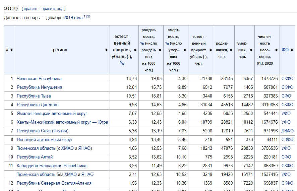The height and width of the screenshot is (191, 297).
Task: Sort by родившихся column arrows
Action: coord(231,50)
